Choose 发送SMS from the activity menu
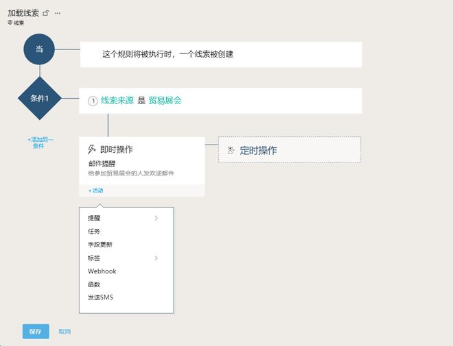This screenshot has height=346, width=453. point(100,297)
